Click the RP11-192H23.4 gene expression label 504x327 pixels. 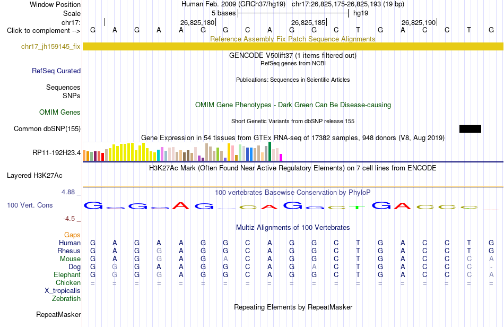(x=56, y=152)
